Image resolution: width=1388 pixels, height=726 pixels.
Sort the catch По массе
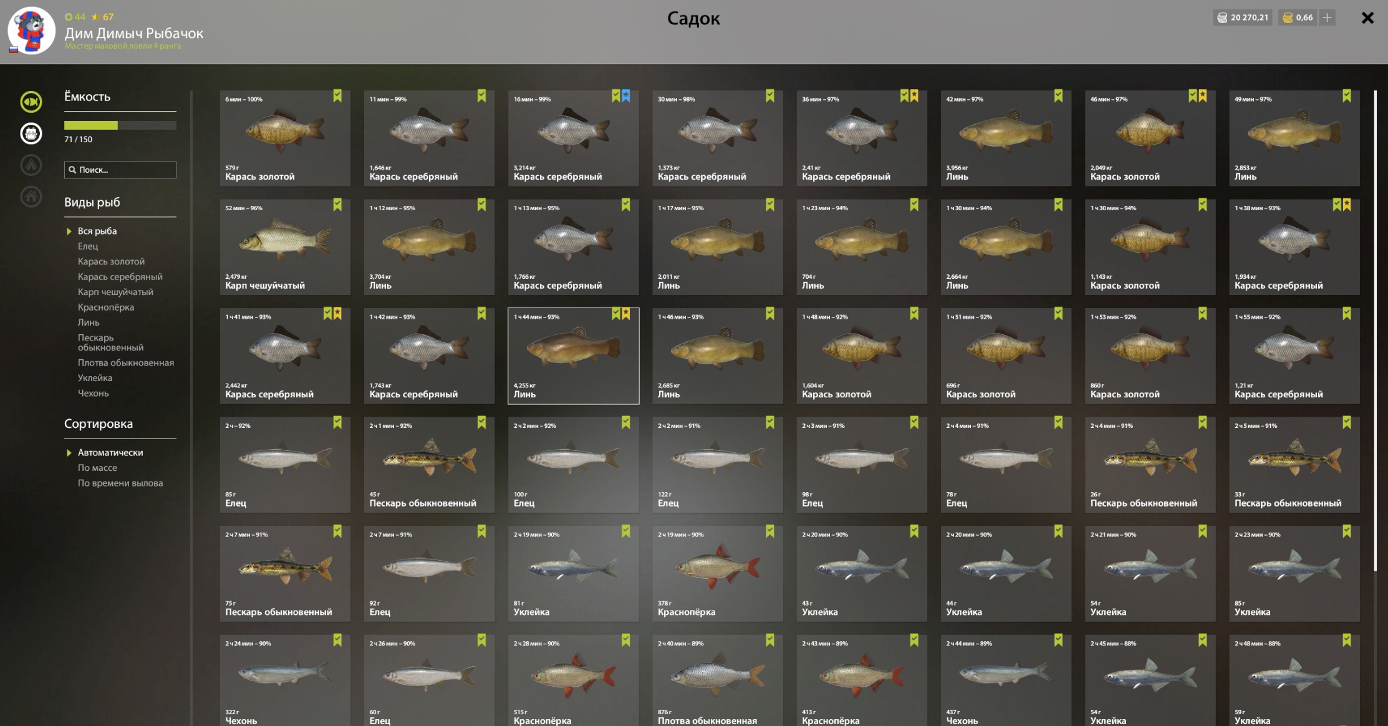(97, 468)
